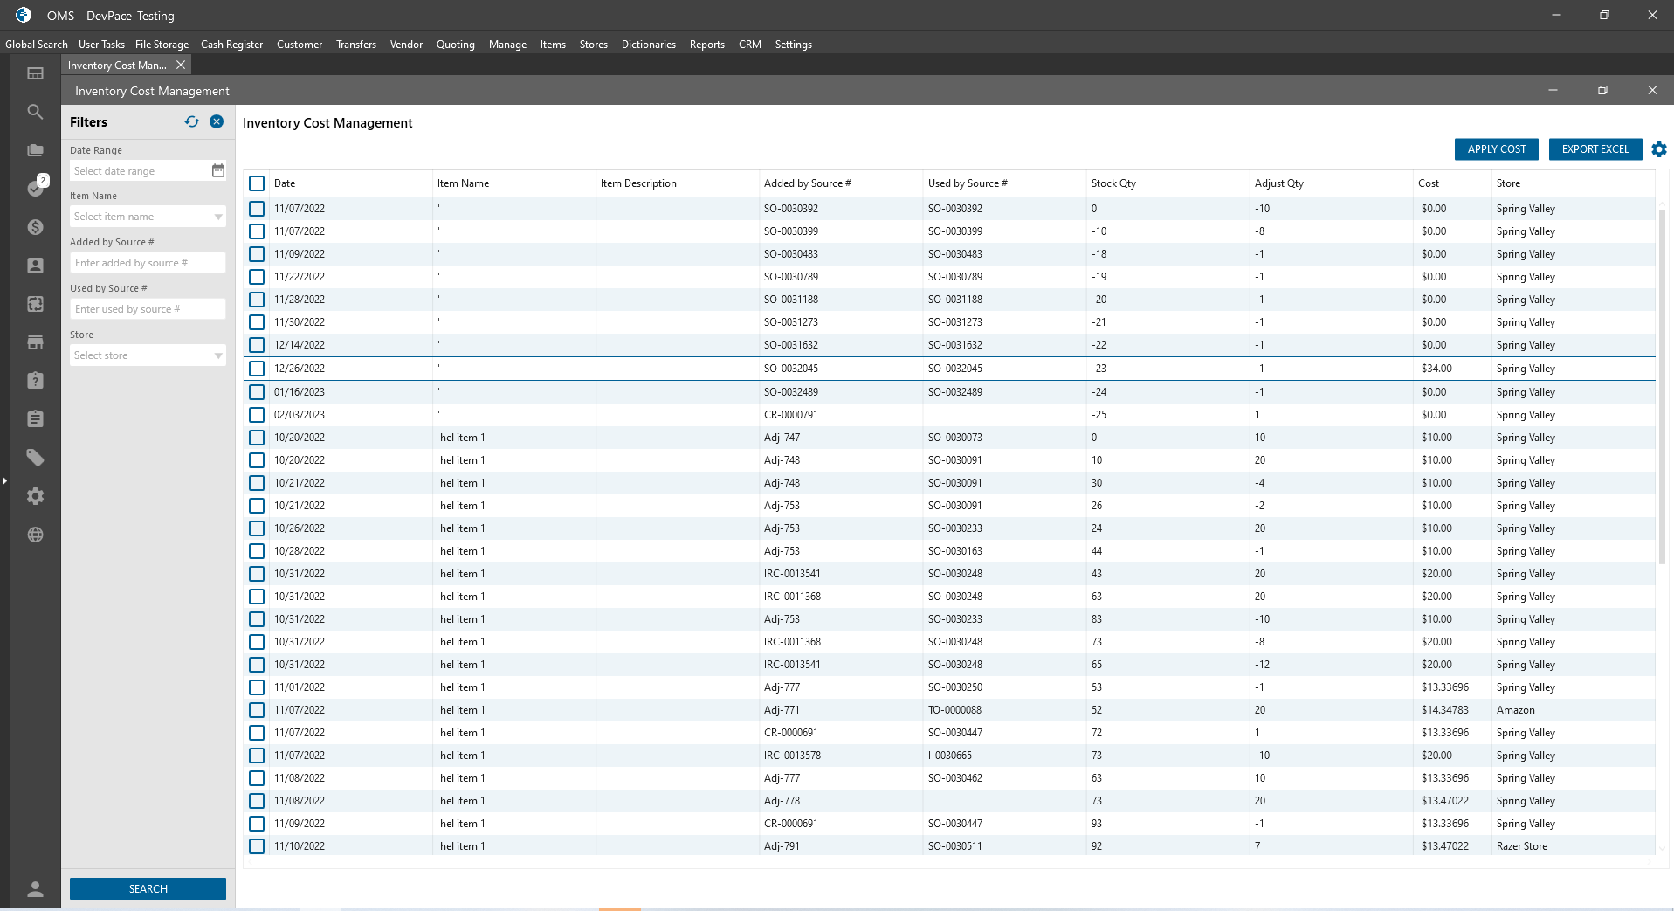Select the checkbox for the Razer Store row

point(257,846)
